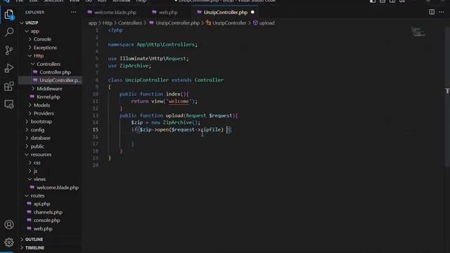This screenshot has height=253, width=450.
Task: Click the Http breadcrumb segment
Action: 108,23
